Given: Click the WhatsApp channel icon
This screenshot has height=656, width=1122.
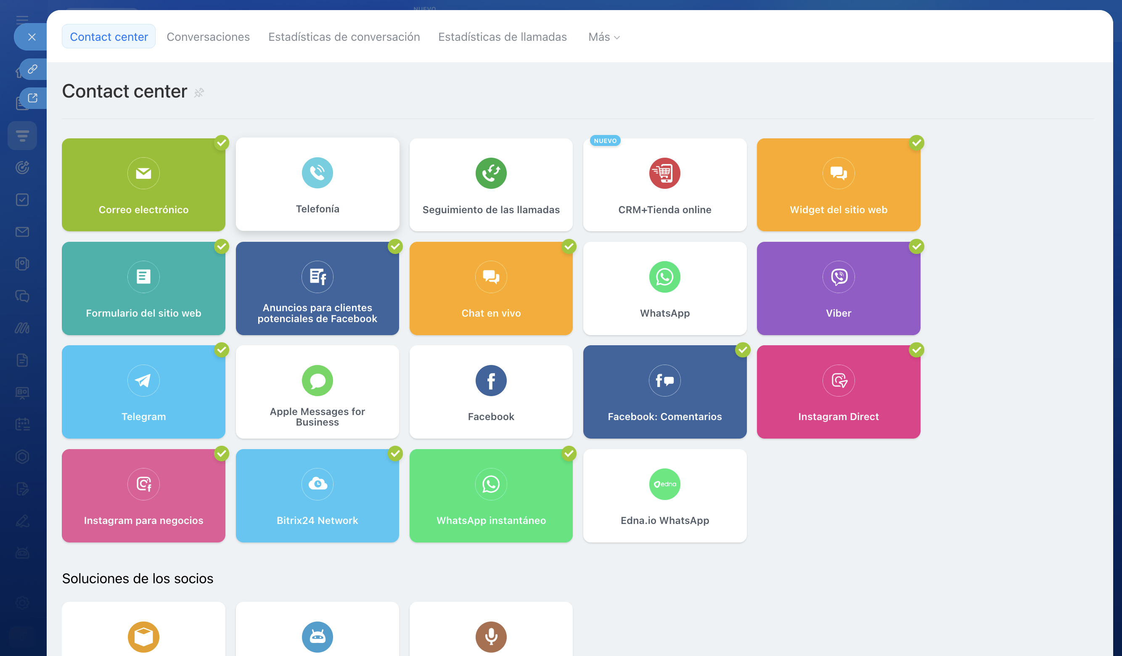Looking at the screenshot, I should 664,277.
